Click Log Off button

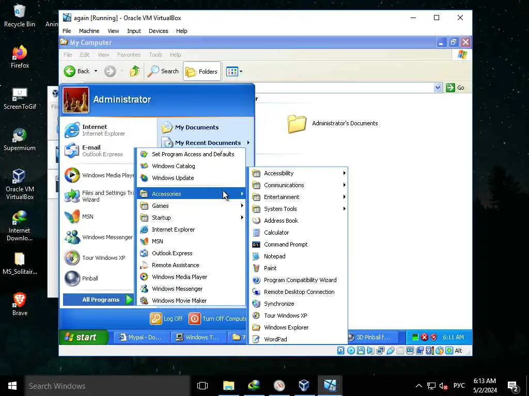166,319
